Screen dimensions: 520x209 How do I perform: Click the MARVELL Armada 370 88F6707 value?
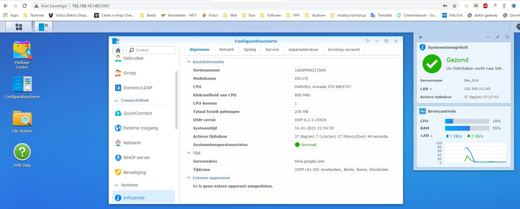click(x=323, y=87)
